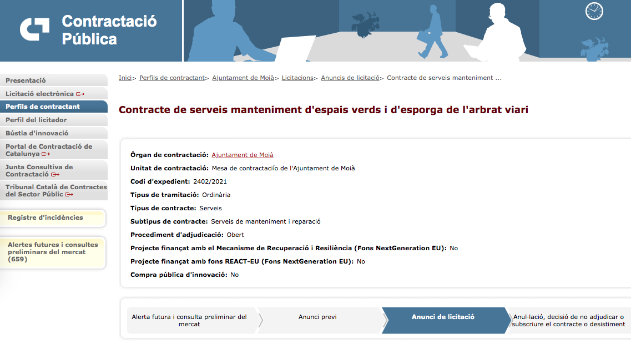Select the Anunci previ step

click(317, 317)
